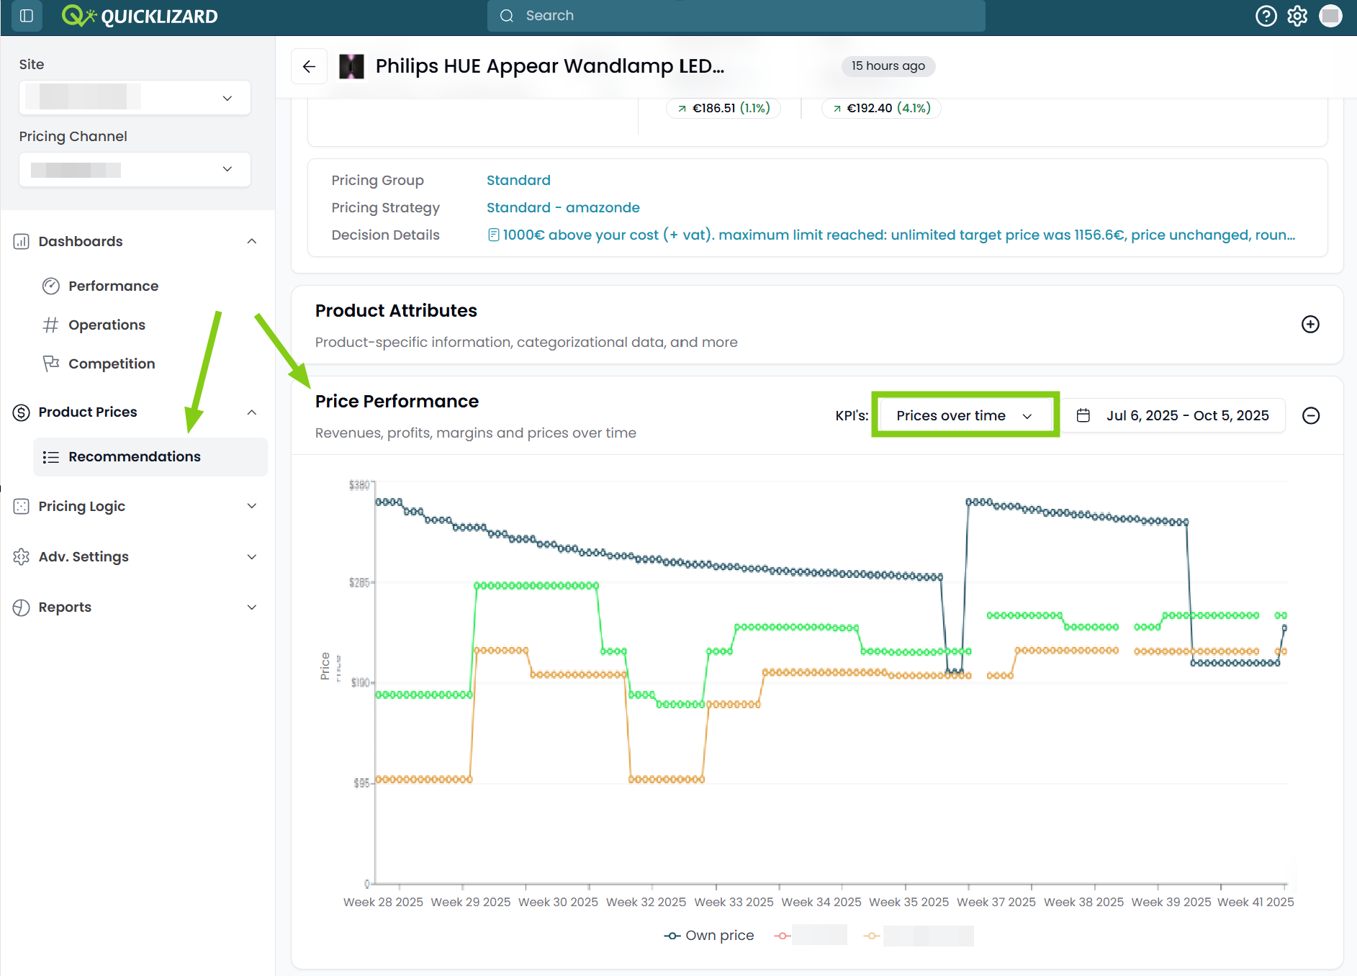Toggle the red competitor legend series
1357x976 pixels.
point(811,936)
